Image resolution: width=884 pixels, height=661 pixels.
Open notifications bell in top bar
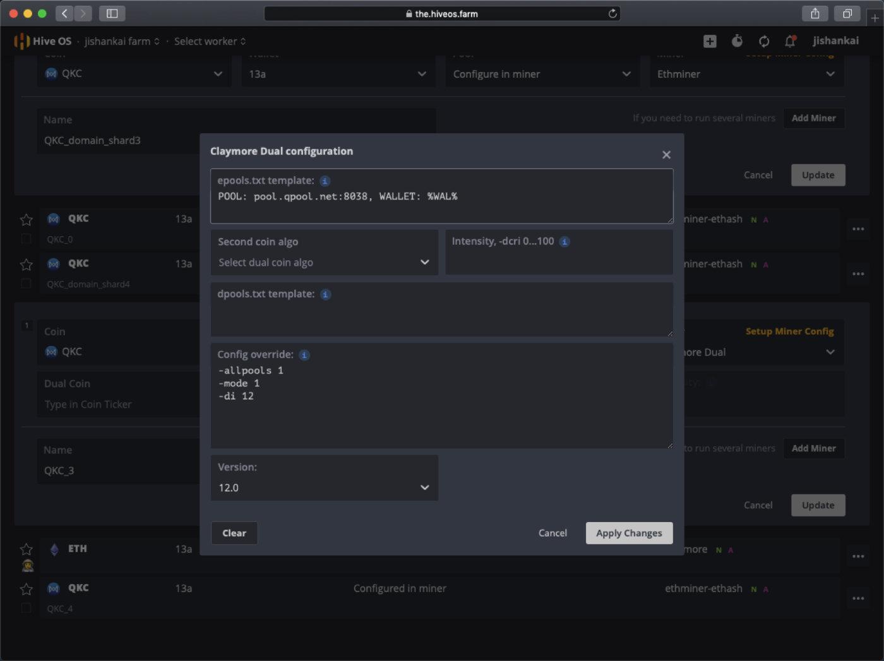pyautogui.click(x=790, y=41)
